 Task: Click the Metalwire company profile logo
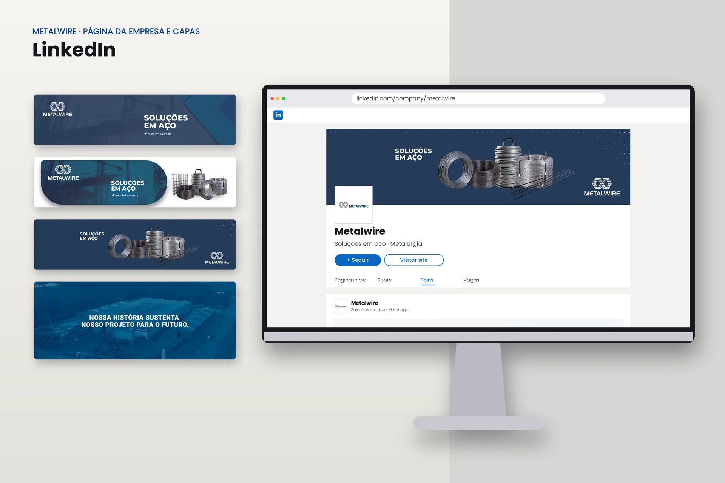tap(353, 205)
